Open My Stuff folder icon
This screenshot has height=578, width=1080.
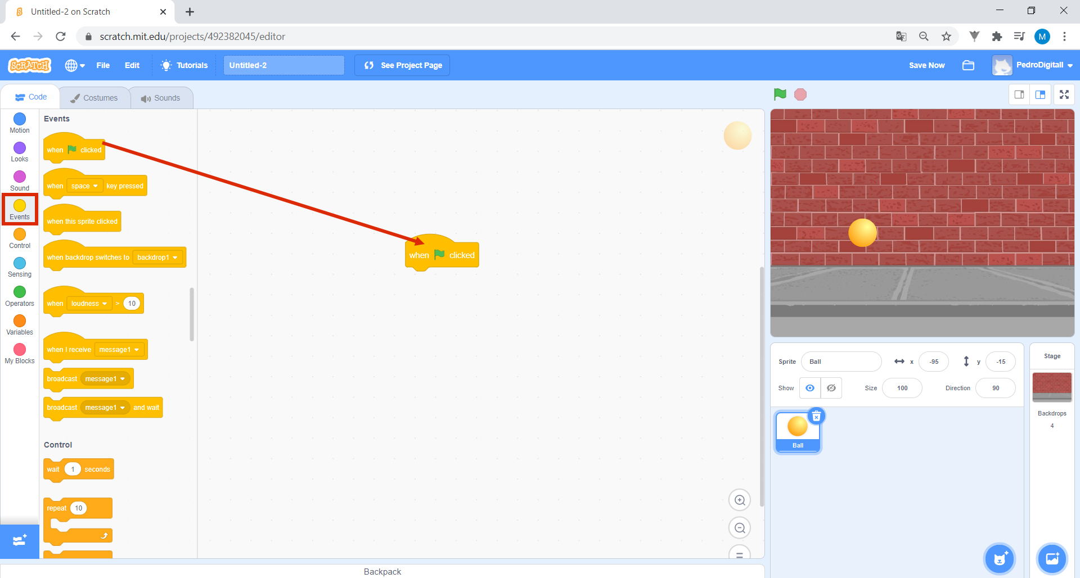(968, 65)
